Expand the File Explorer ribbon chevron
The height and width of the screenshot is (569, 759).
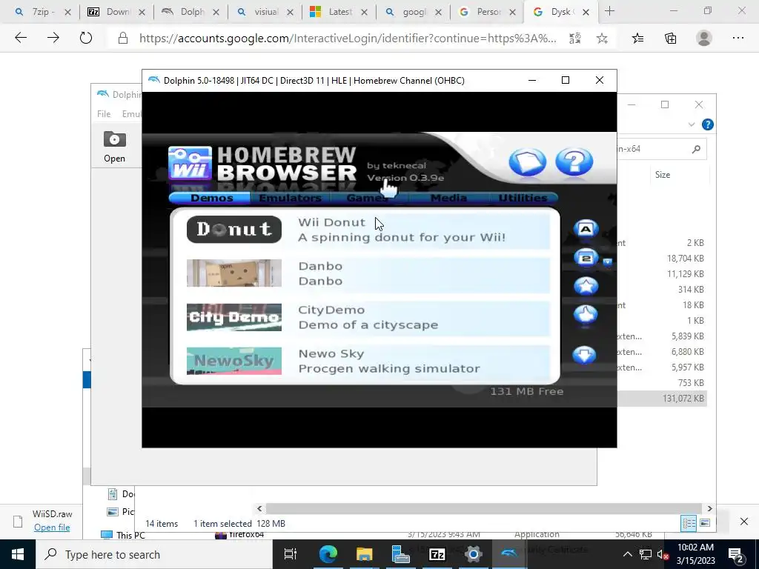point(692,124)
